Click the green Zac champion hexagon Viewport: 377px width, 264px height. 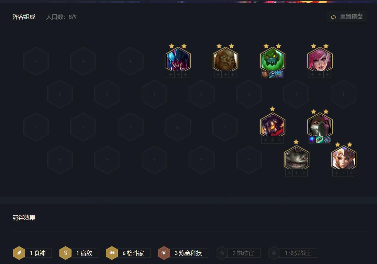(x=273, y=59)
